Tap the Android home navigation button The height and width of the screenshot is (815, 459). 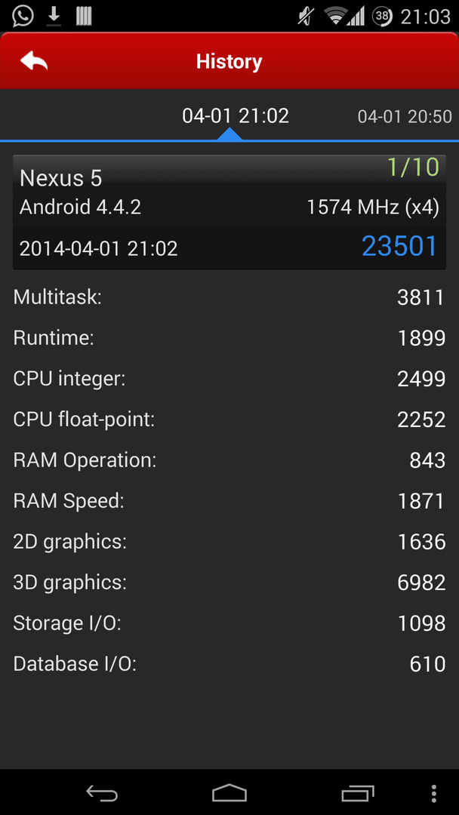coord(229,793)
